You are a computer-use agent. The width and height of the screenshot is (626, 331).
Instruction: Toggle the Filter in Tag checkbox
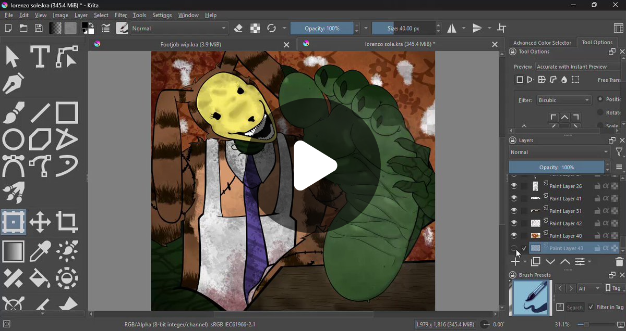pos(591,307)
